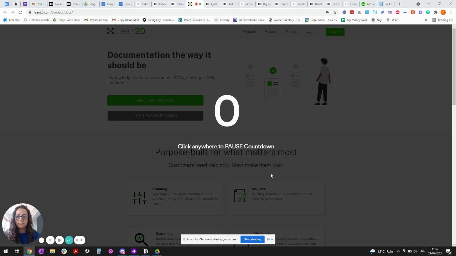Open the Chrome profile avatar
The image size is (456, 256).
click(443, 12)
